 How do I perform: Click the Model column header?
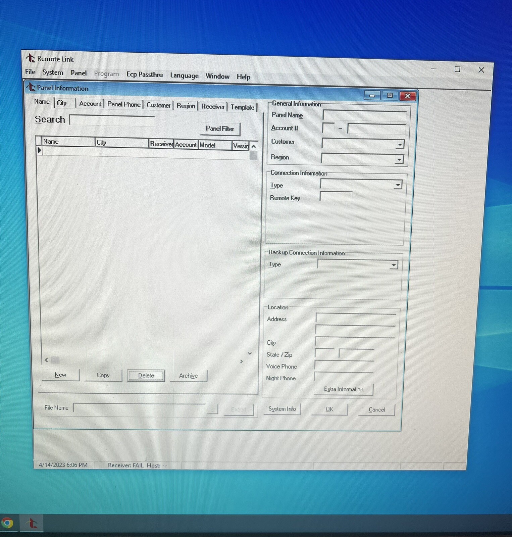coord(215,145)
